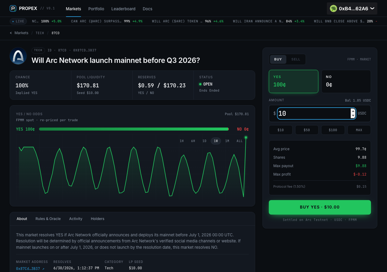Open the wallet 0xB4...62A6 dropdown
Screen dimensions: 387x272
pos(352,8)
